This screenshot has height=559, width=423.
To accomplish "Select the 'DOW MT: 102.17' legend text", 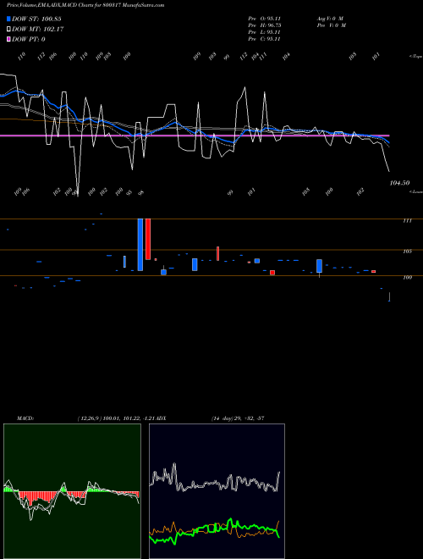I will tap(38, 30).
